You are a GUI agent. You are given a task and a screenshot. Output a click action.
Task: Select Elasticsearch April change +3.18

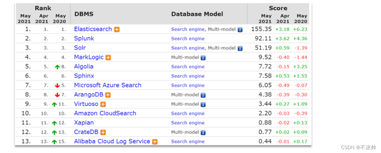coord(282,30)
